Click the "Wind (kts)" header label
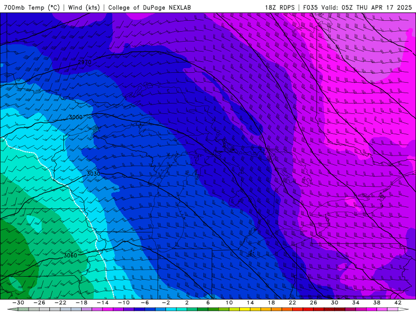 point(84,7)
